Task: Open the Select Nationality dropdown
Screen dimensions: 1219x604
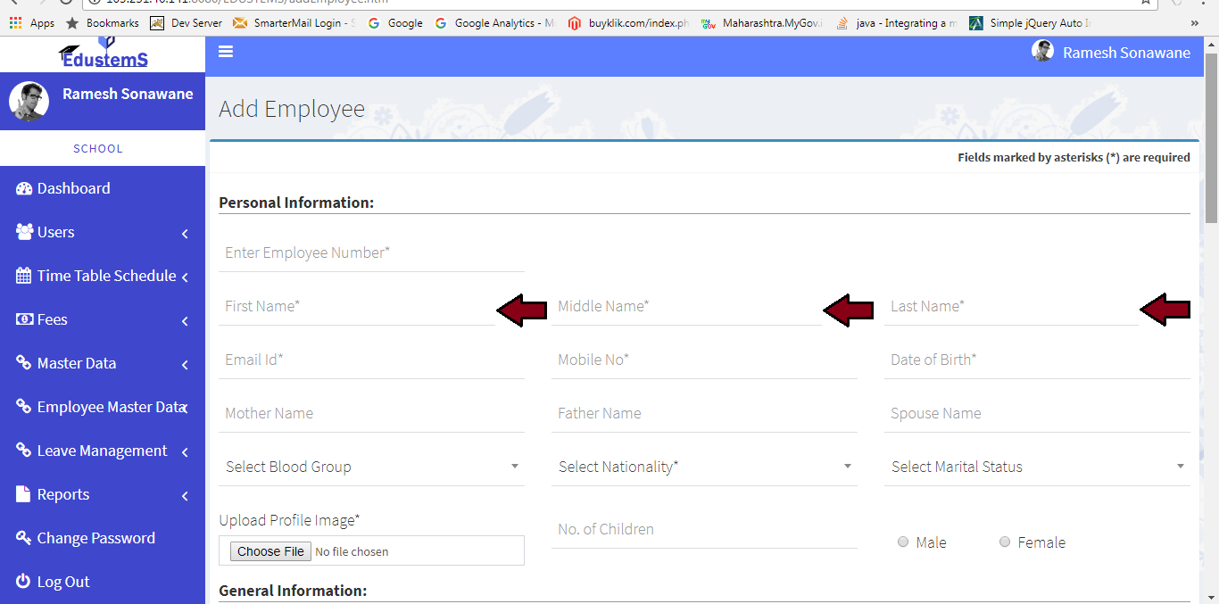Action: click(704, 467)
